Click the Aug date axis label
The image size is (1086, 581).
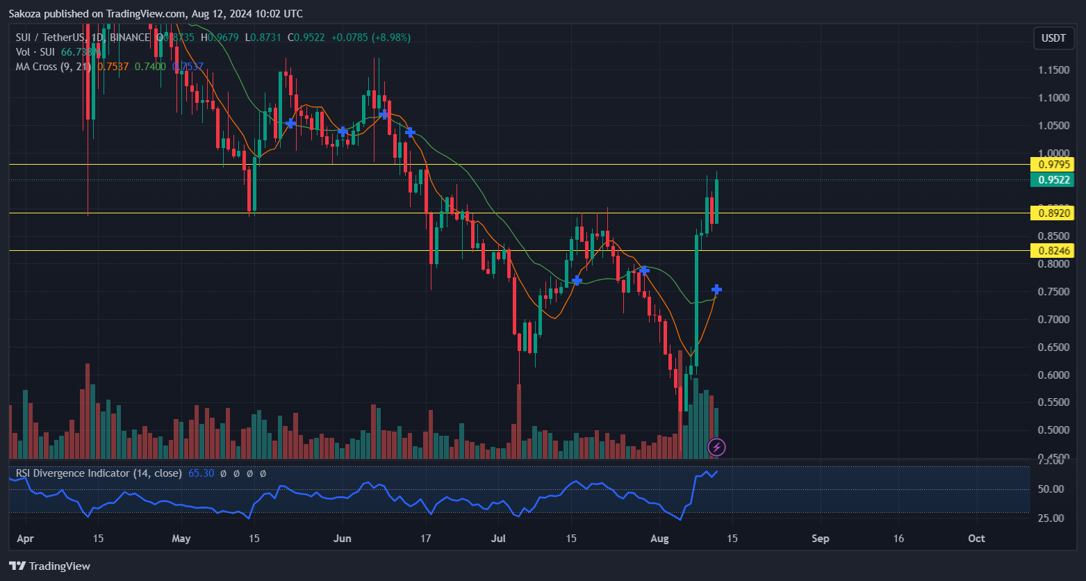(659, 539)
